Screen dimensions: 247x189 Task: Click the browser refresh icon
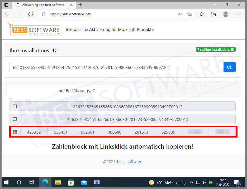click(31, 14)
